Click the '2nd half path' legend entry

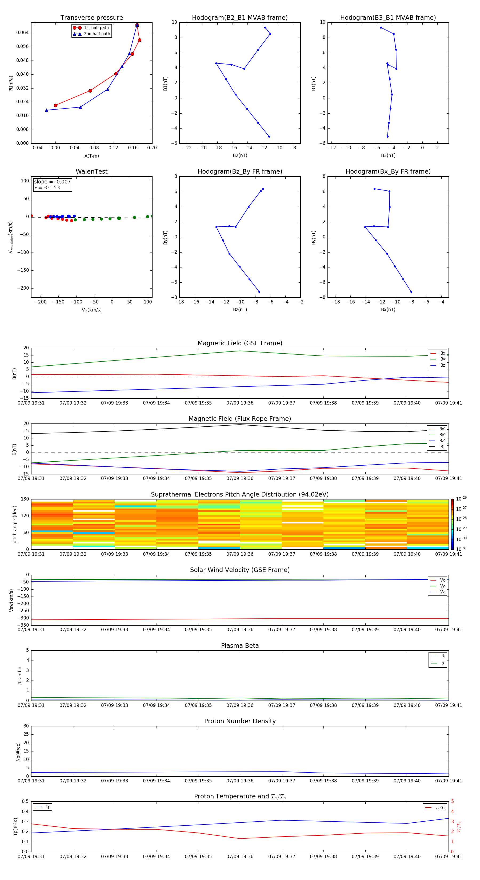[x=91, y=34]
